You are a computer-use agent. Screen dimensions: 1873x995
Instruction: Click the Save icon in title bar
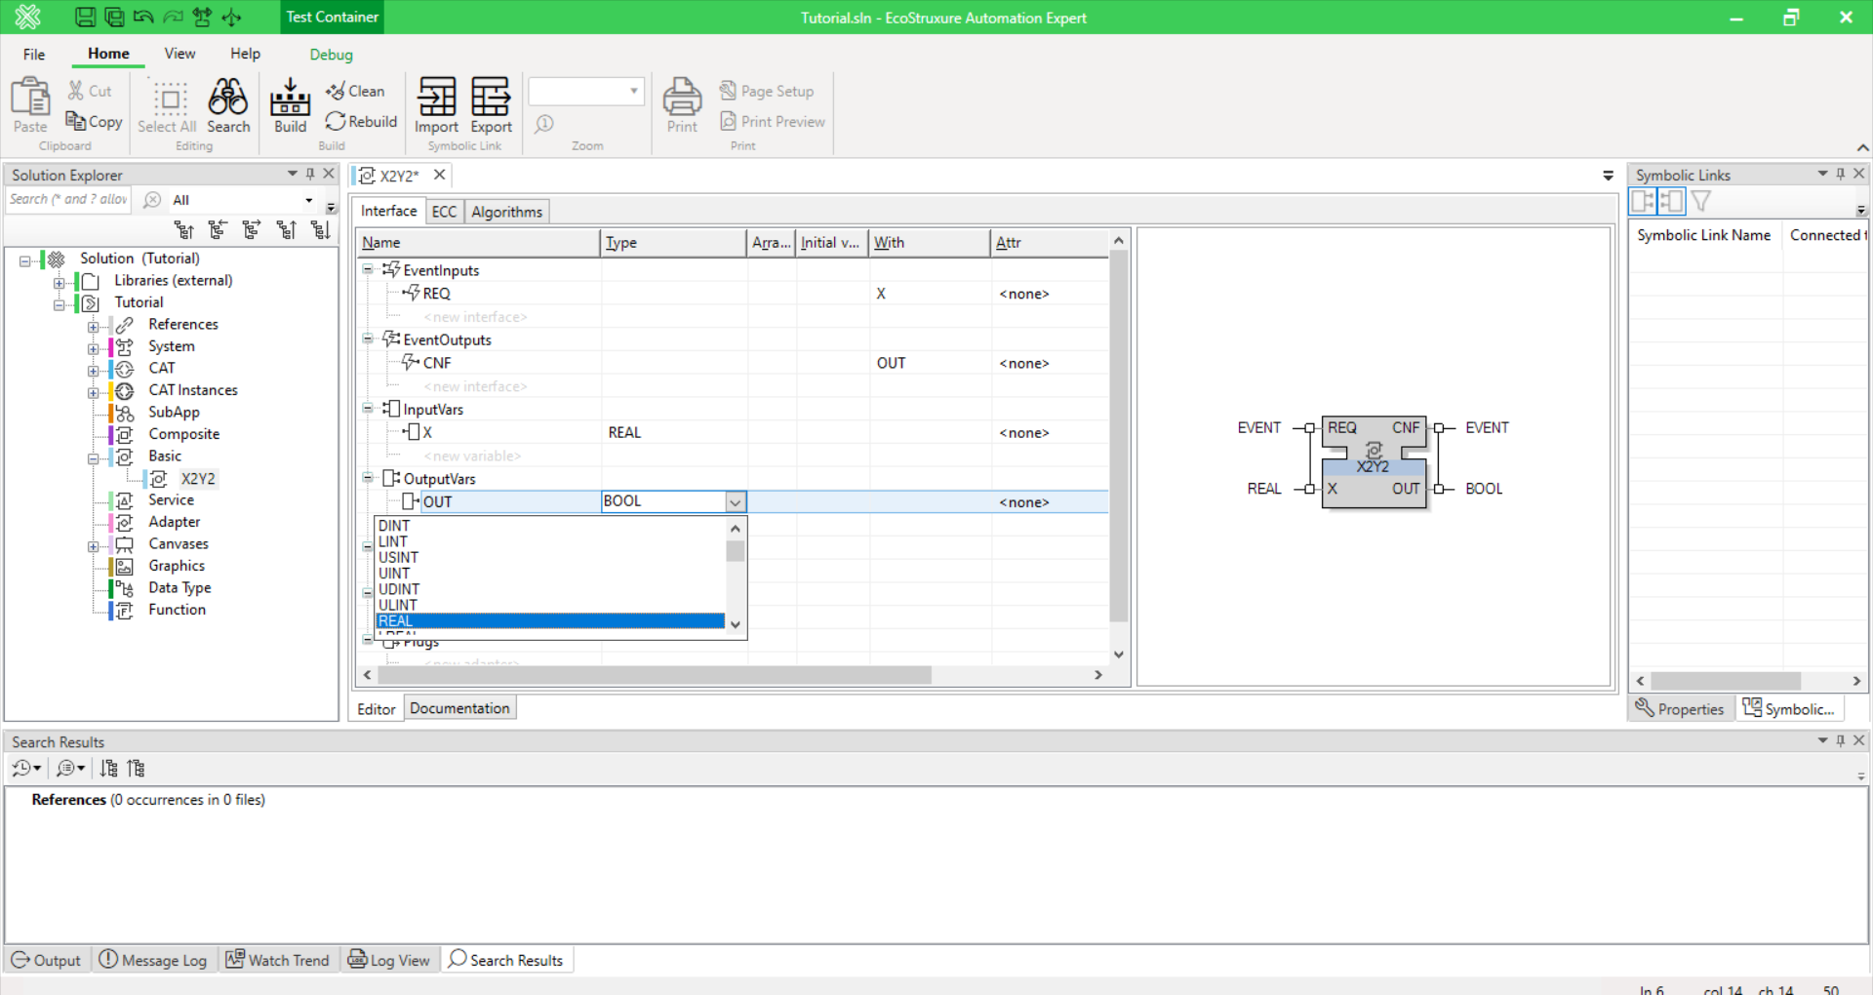coord(85,17)
